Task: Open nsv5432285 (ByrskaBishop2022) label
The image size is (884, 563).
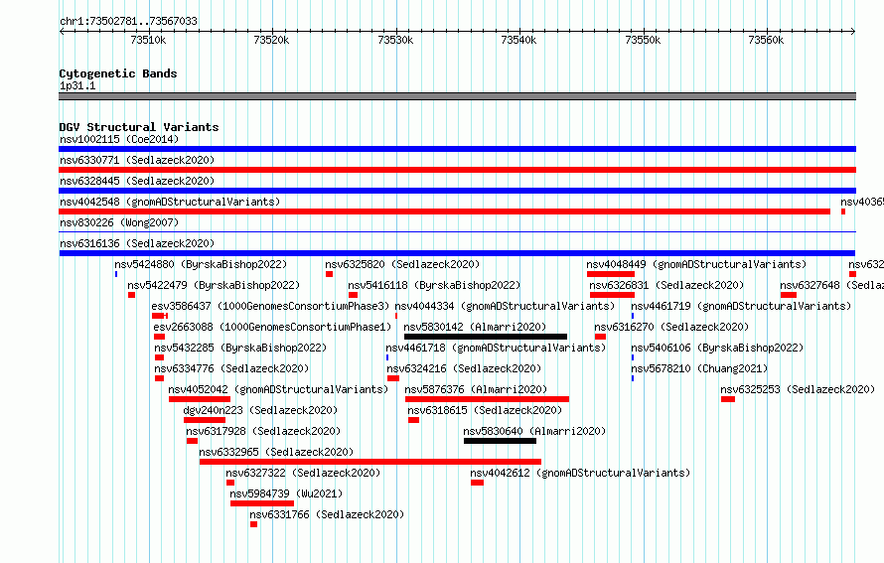Action: tap(240, 348)
